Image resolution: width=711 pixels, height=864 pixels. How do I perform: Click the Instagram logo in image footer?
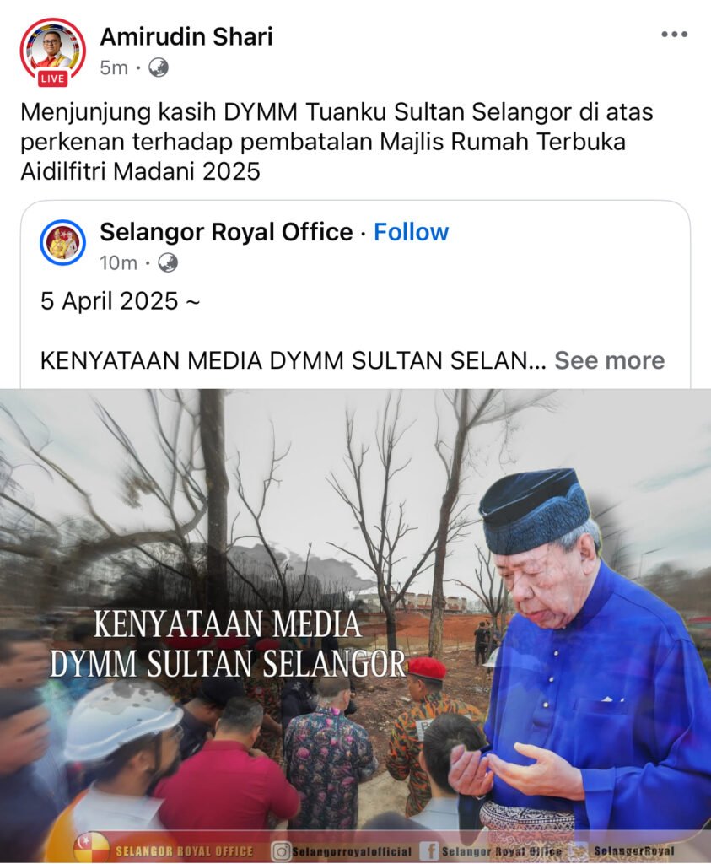coord(281,851)
